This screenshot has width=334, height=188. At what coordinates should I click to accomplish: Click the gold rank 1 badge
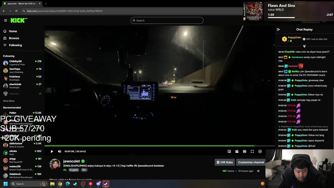(284, 39)
